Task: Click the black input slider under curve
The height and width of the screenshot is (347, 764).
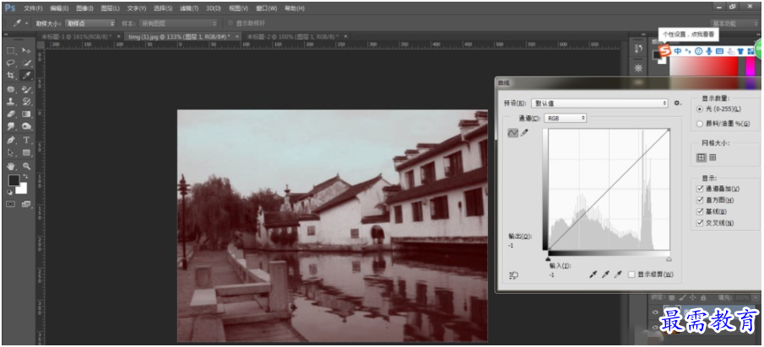Action: [549, 259]
